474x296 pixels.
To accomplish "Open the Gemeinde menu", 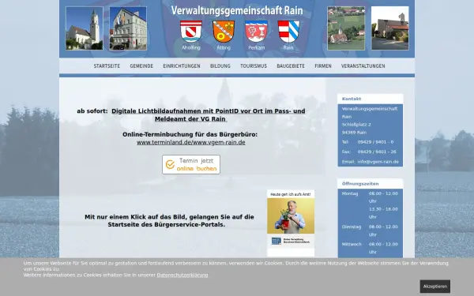I will click(x=141, y=66).
